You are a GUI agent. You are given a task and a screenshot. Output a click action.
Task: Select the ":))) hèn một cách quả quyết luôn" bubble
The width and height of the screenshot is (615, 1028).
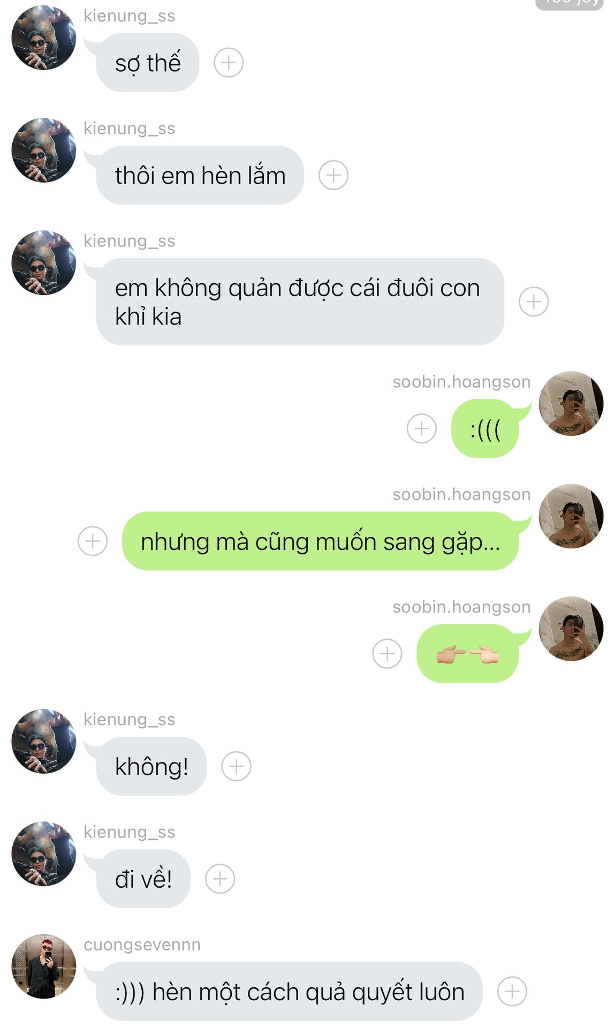(x=289, y=991)
